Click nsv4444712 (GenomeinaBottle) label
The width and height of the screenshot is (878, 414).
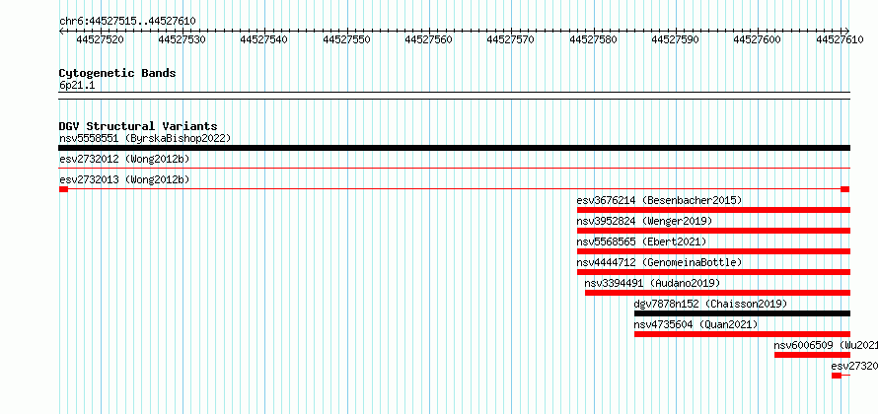click(659, 262)
